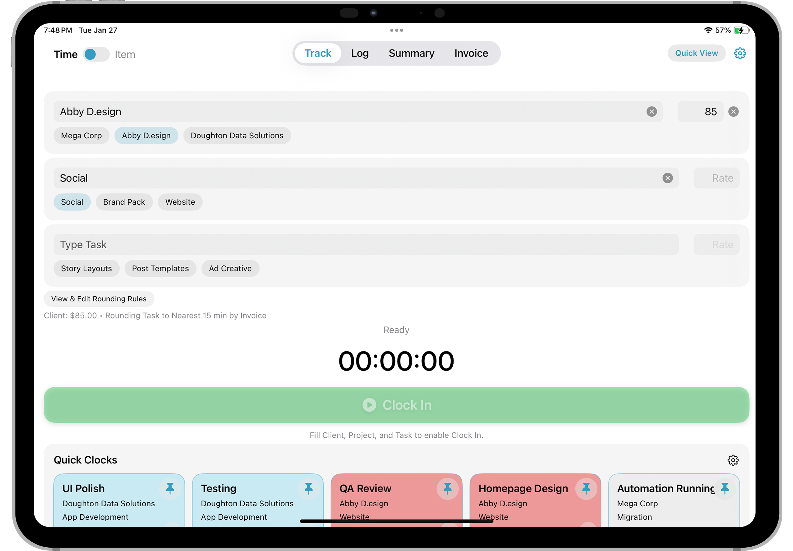This screenshot has width=793, height=551.
Task: Clear the Social project field
Action: point(667,178)
